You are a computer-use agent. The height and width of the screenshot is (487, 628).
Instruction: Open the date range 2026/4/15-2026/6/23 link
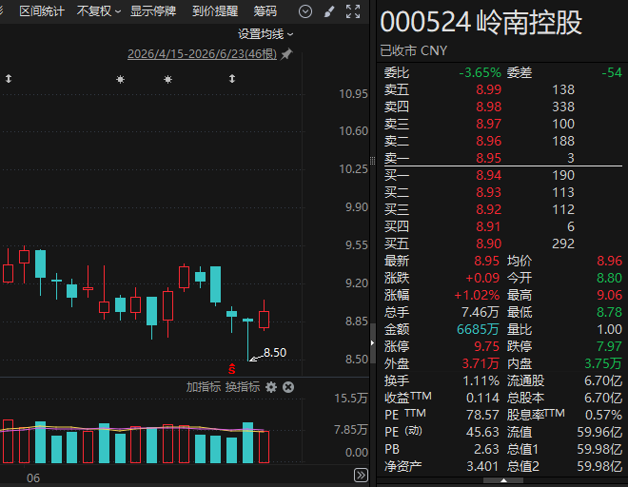point(202,53)
